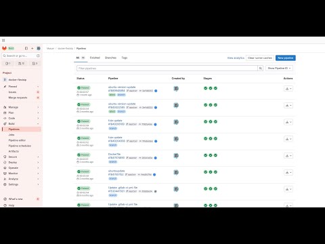Expand the Manage section chevron
Viewport: 325px width, 244px height.
click(38, 107)
